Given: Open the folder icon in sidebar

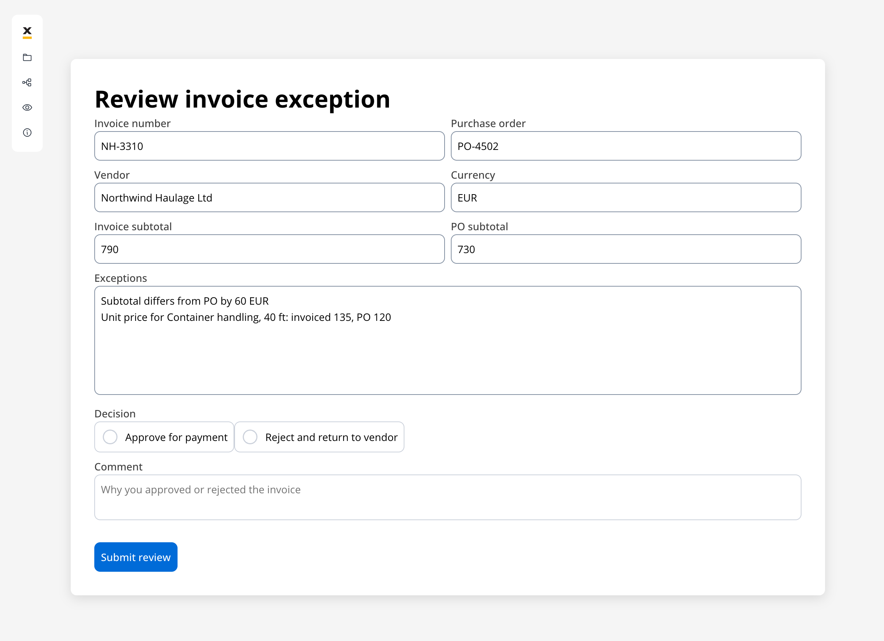Looking at the screenshot, I should (27, 58).
